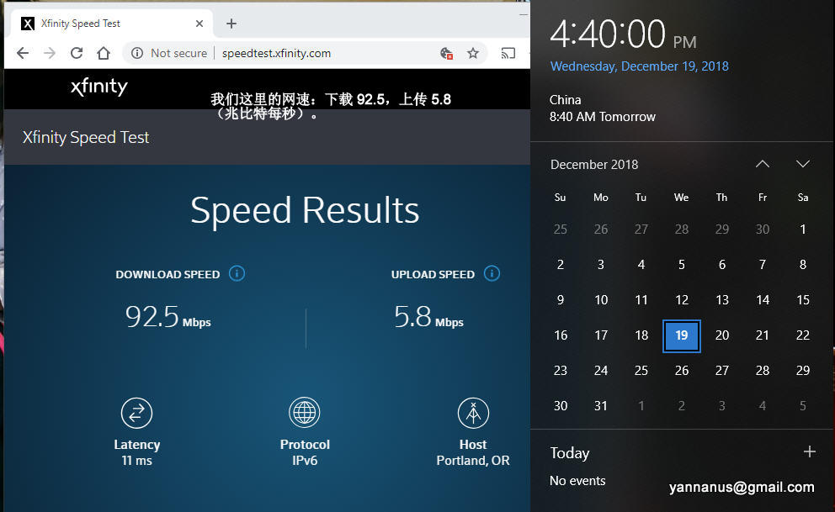Click the Latency arrows icon

coord(137,413)
